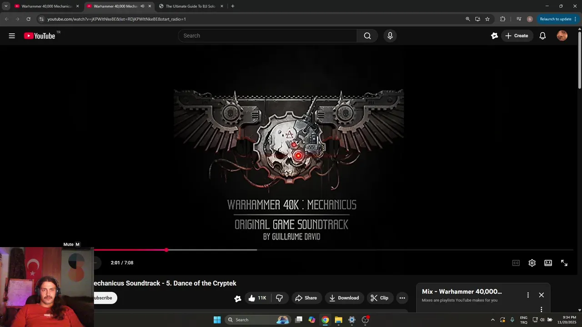582x327 pixels.
Task: Download the video
Action: point(344,298)
